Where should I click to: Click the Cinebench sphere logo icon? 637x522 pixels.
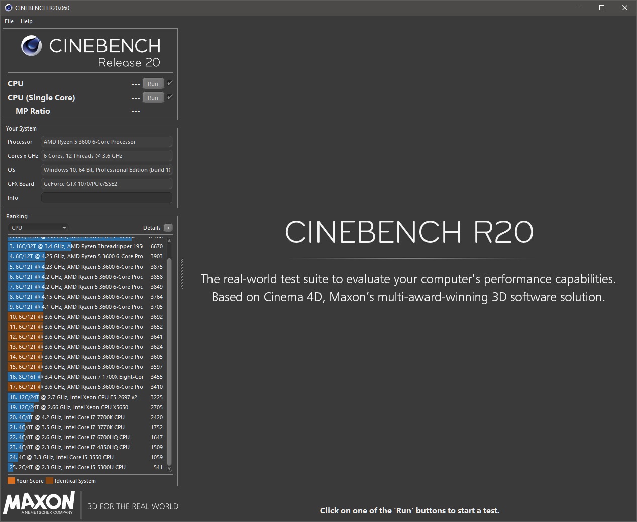pos(31,46)
